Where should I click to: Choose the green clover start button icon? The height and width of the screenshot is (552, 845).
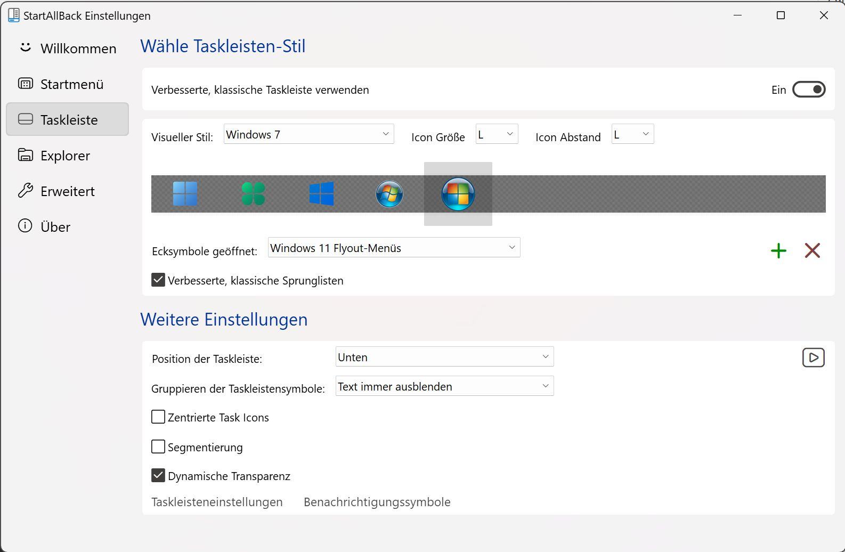(x=253, y=193)
